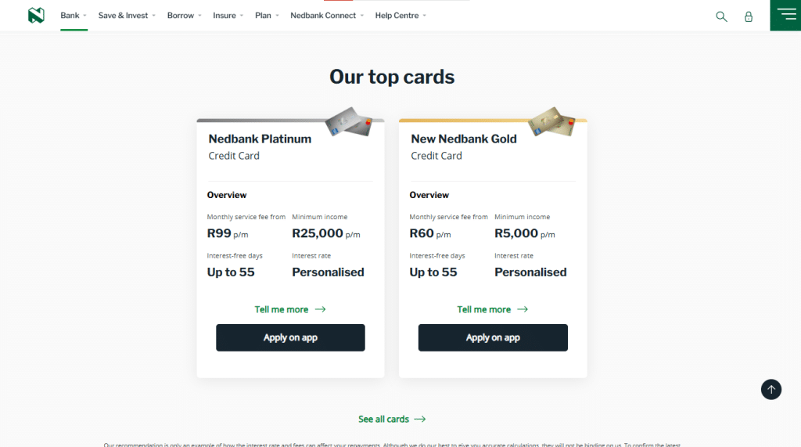This screenshot has width=801, height=447.
Task: Expand the Nedbank Connect menu
Action: [x=326, y=16]
